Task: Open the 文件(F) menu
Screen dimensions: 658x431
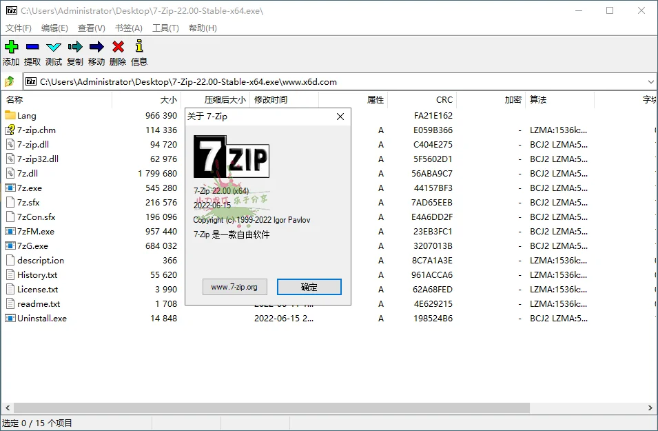Action: (18, 28)
